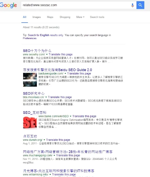Expand dropdown arrow next to www.baike.com/wiki/SEO
This screenshot has width=150, height=177.
coord(70,116)
